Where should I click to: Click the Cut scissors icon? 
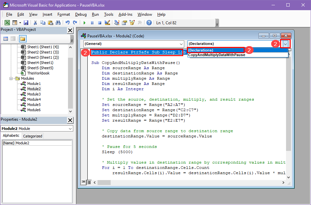pos(35,23)
